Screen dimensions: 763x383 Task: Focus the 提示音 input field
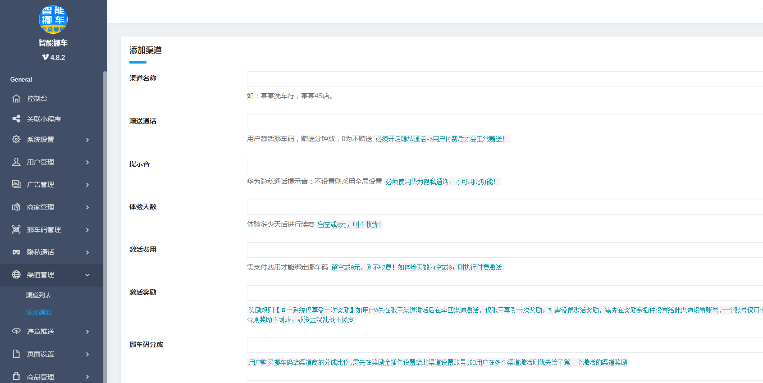click(505, 164)
